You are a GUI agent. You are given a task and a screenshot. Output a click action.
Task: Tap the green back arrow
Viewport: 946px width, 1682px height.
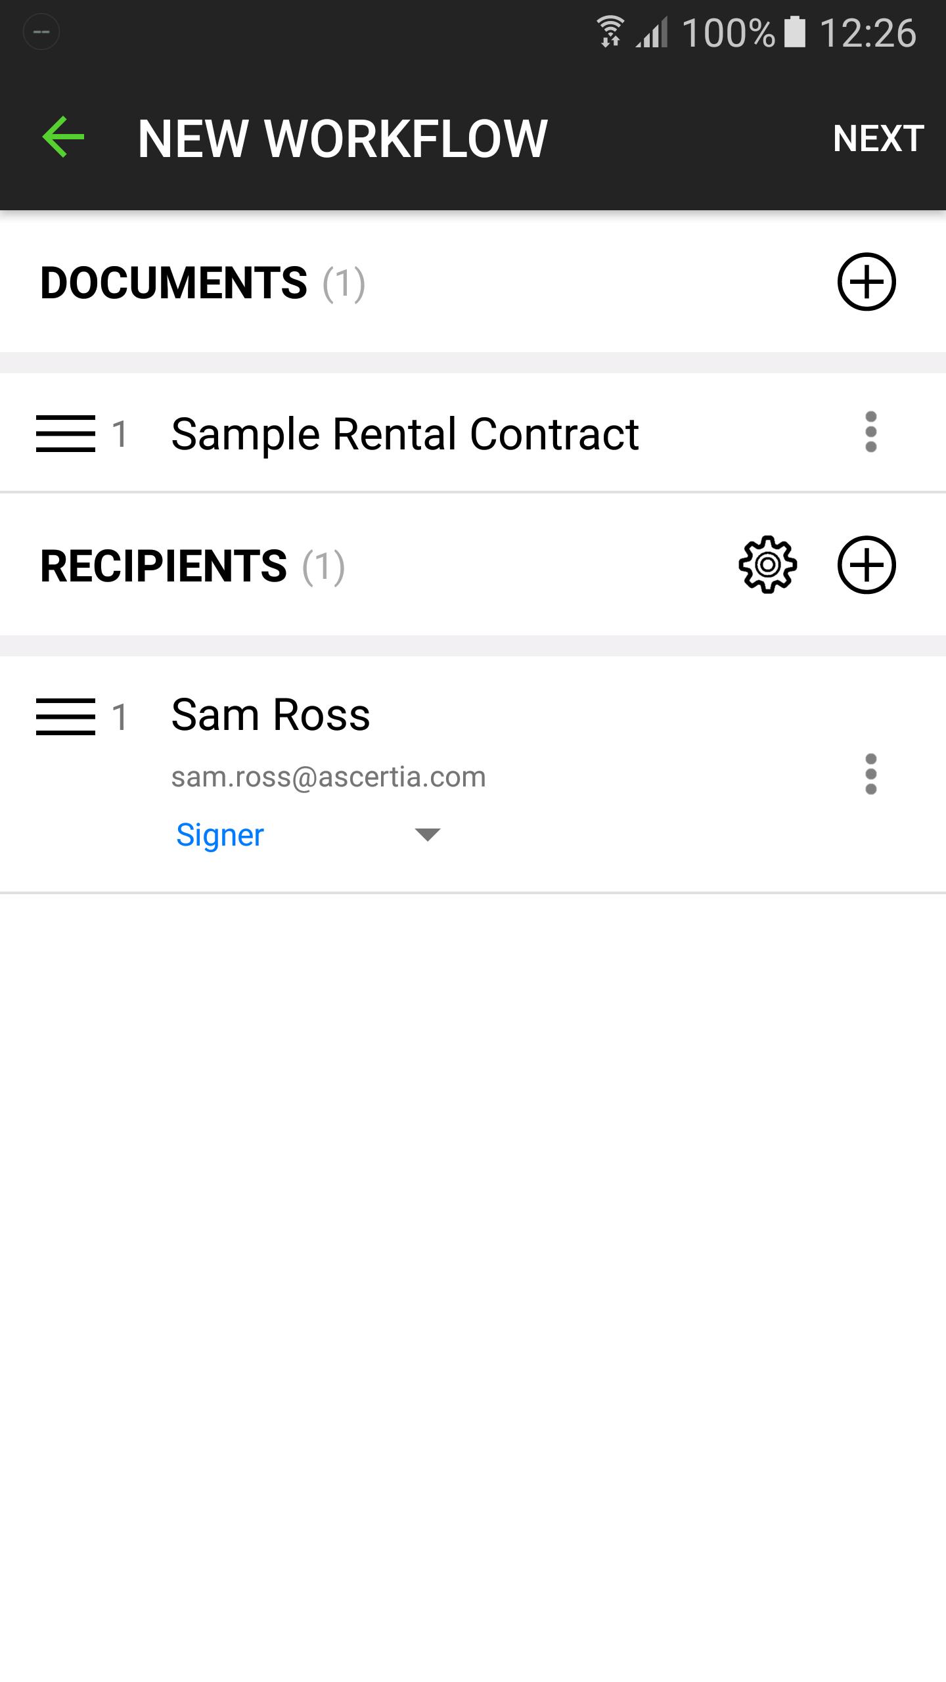[x=64, y=137]
